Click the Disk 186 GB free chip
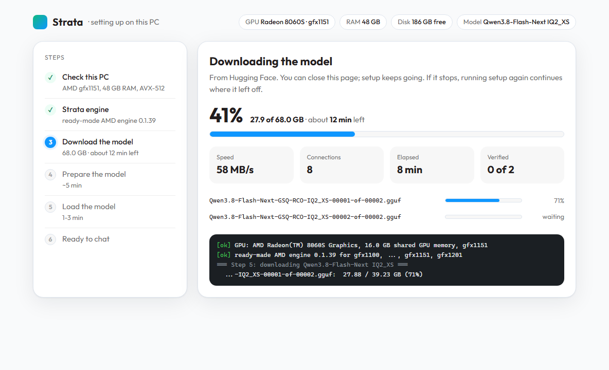 [x=422, y=22]
